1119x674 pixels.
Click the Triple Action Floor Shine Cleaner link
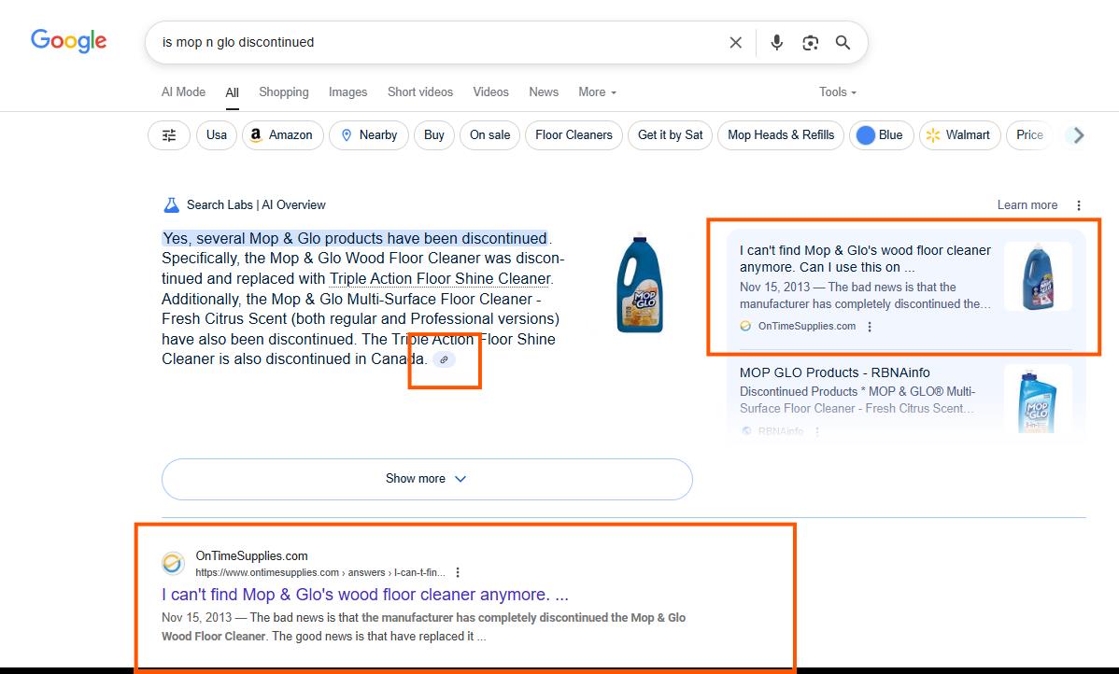440,279
